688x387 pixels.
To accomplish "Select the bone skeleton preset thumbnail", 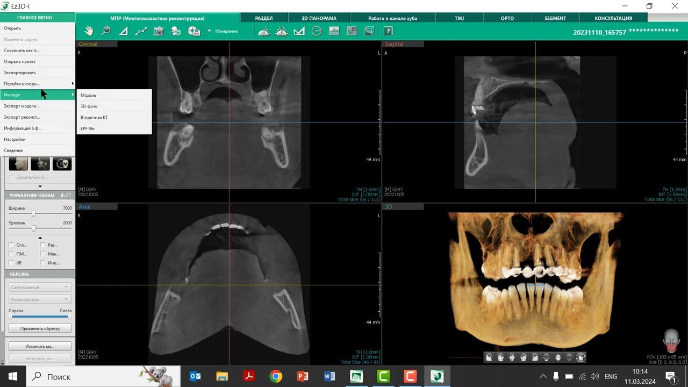I will tap(40, 163).
